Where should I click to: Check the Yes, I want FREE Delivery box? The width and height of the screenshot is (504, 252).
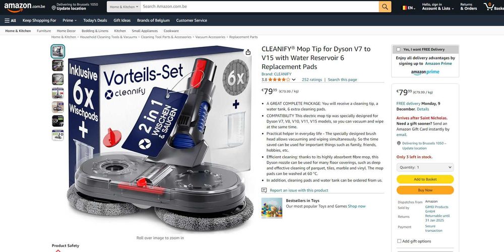(399, 49)
